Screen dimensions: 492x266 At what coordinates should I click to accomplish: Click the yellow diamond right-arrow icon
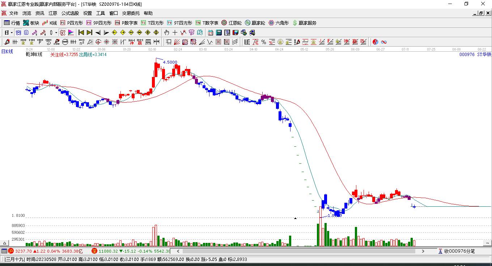pyautogui.click(x=123, y=33)
